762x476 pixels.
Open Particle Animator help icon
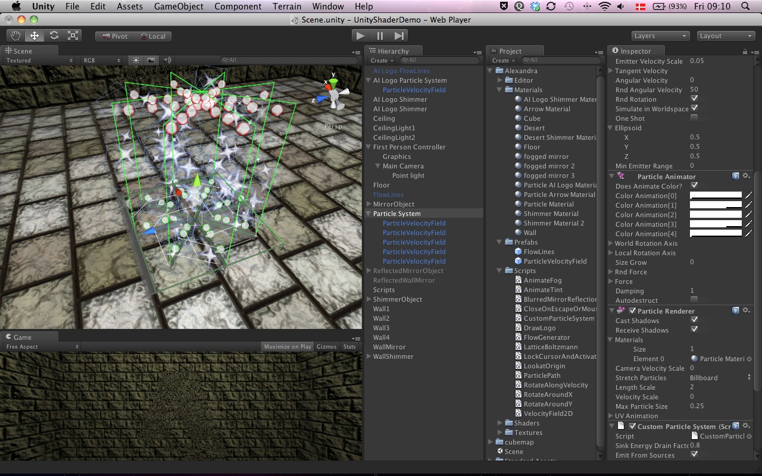(x=736, y=176)
